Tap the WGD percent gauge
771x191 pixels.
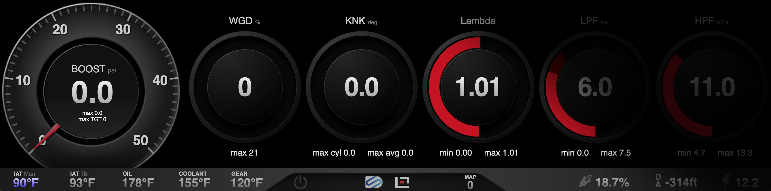point(245,87)
